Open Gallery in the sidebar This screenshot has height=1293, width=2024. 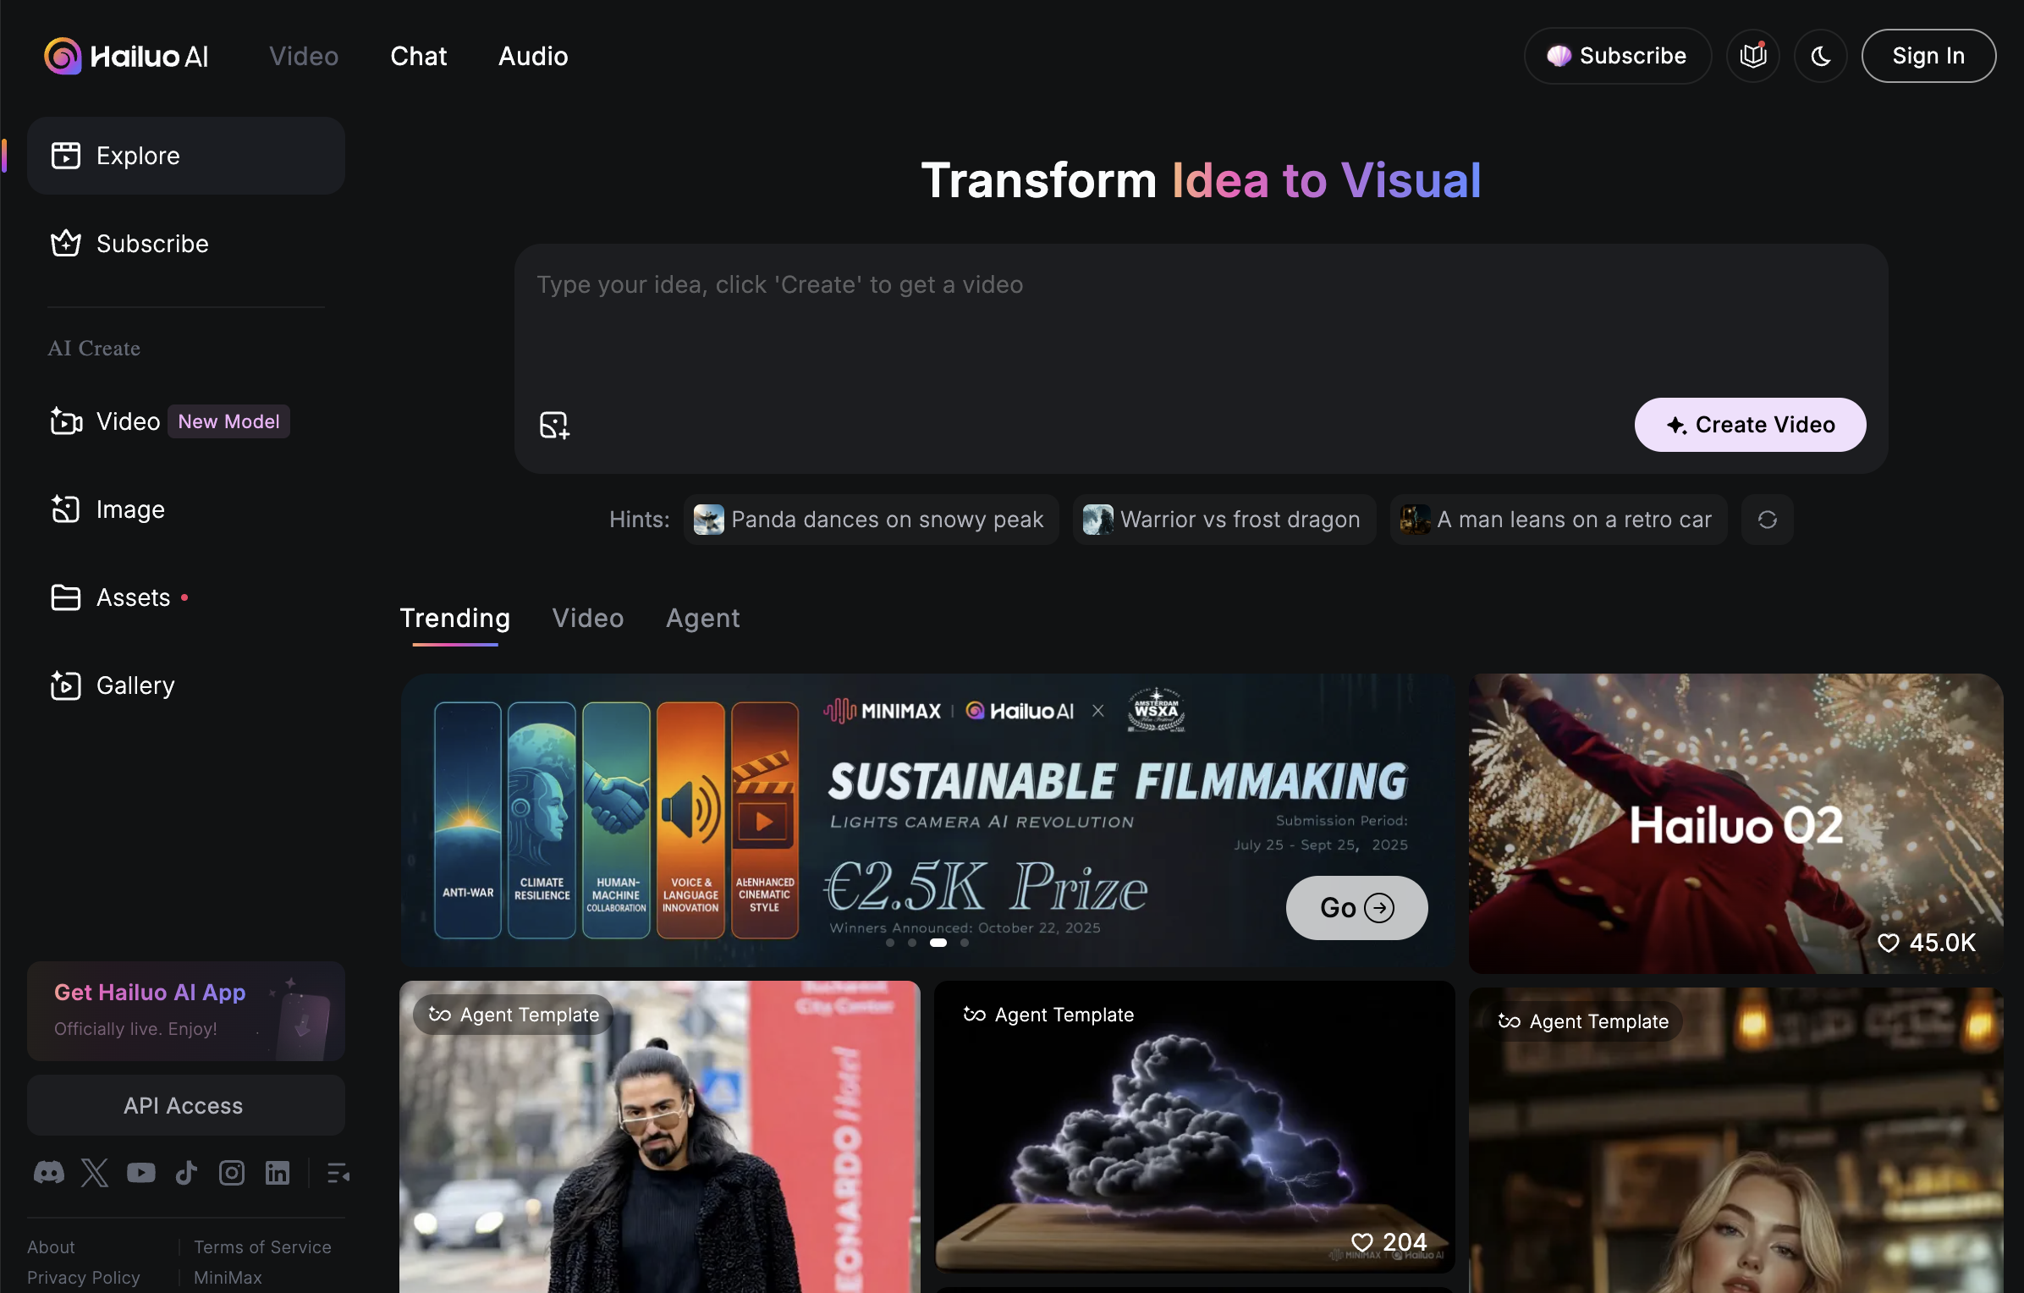[x=186, y=685]
